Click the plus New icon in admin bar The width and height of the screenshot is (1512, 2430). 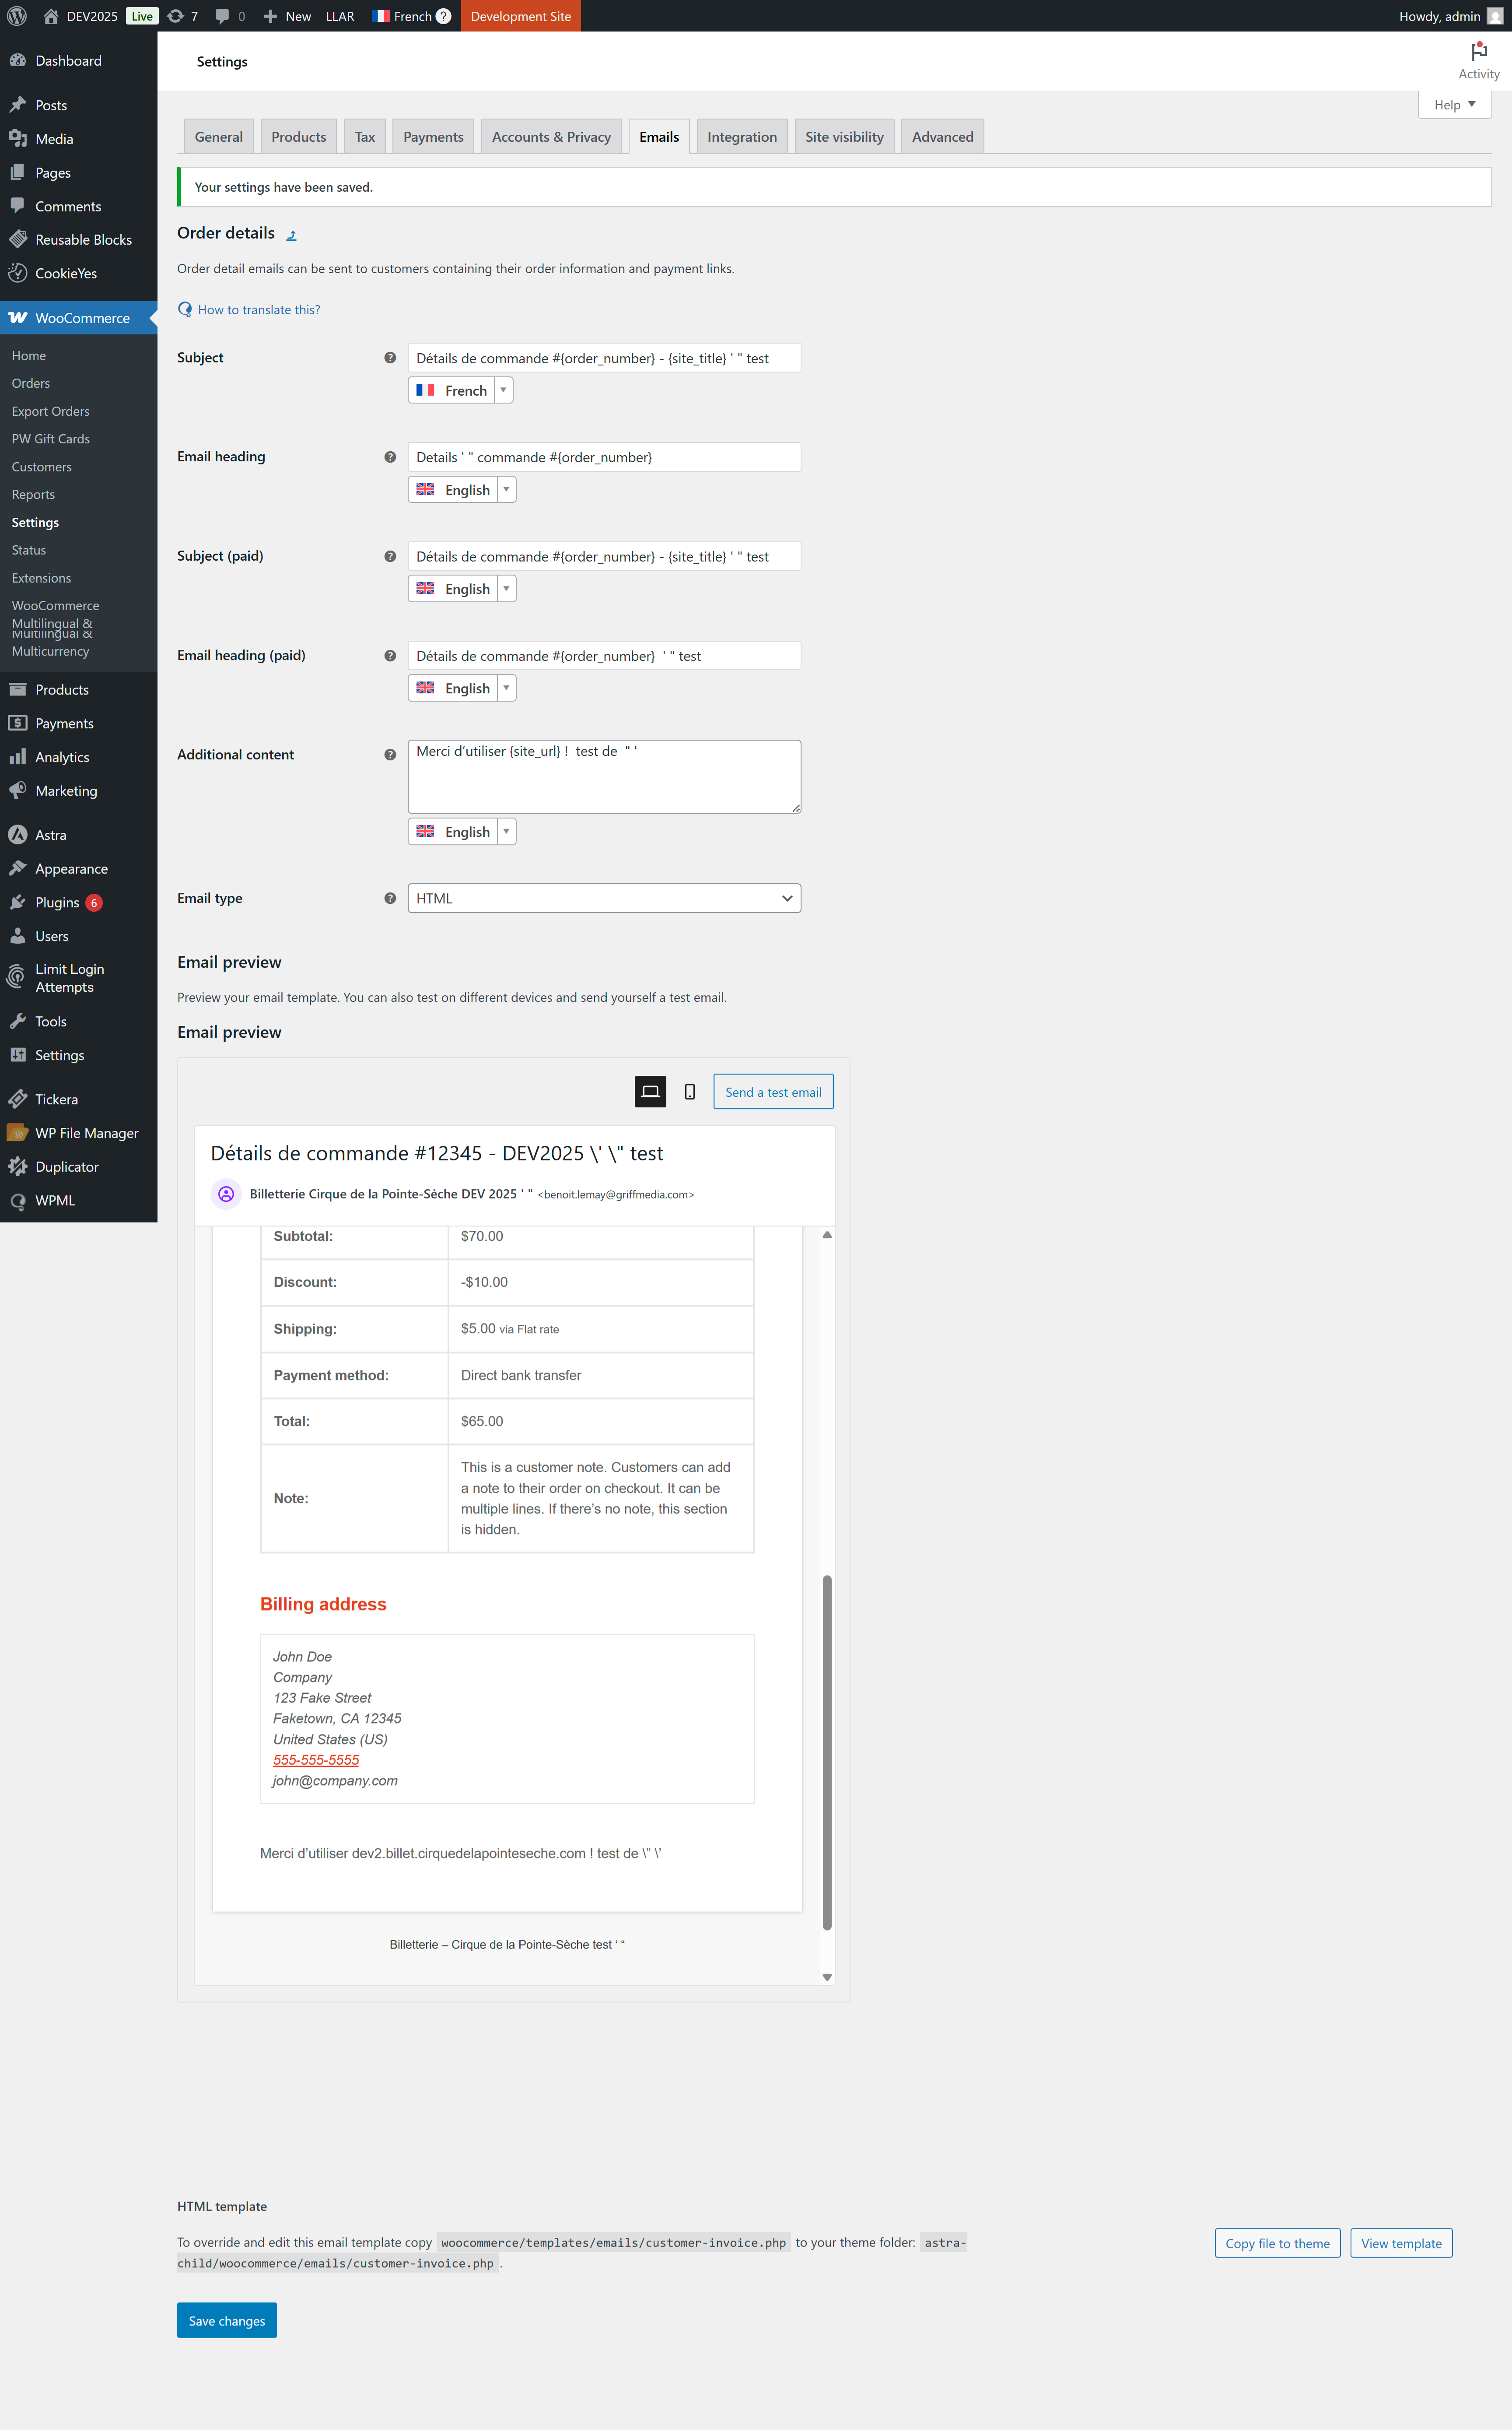tap(270, 16)
